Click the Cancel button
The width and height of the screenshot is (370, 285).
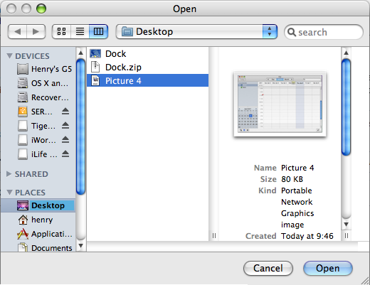268,269
